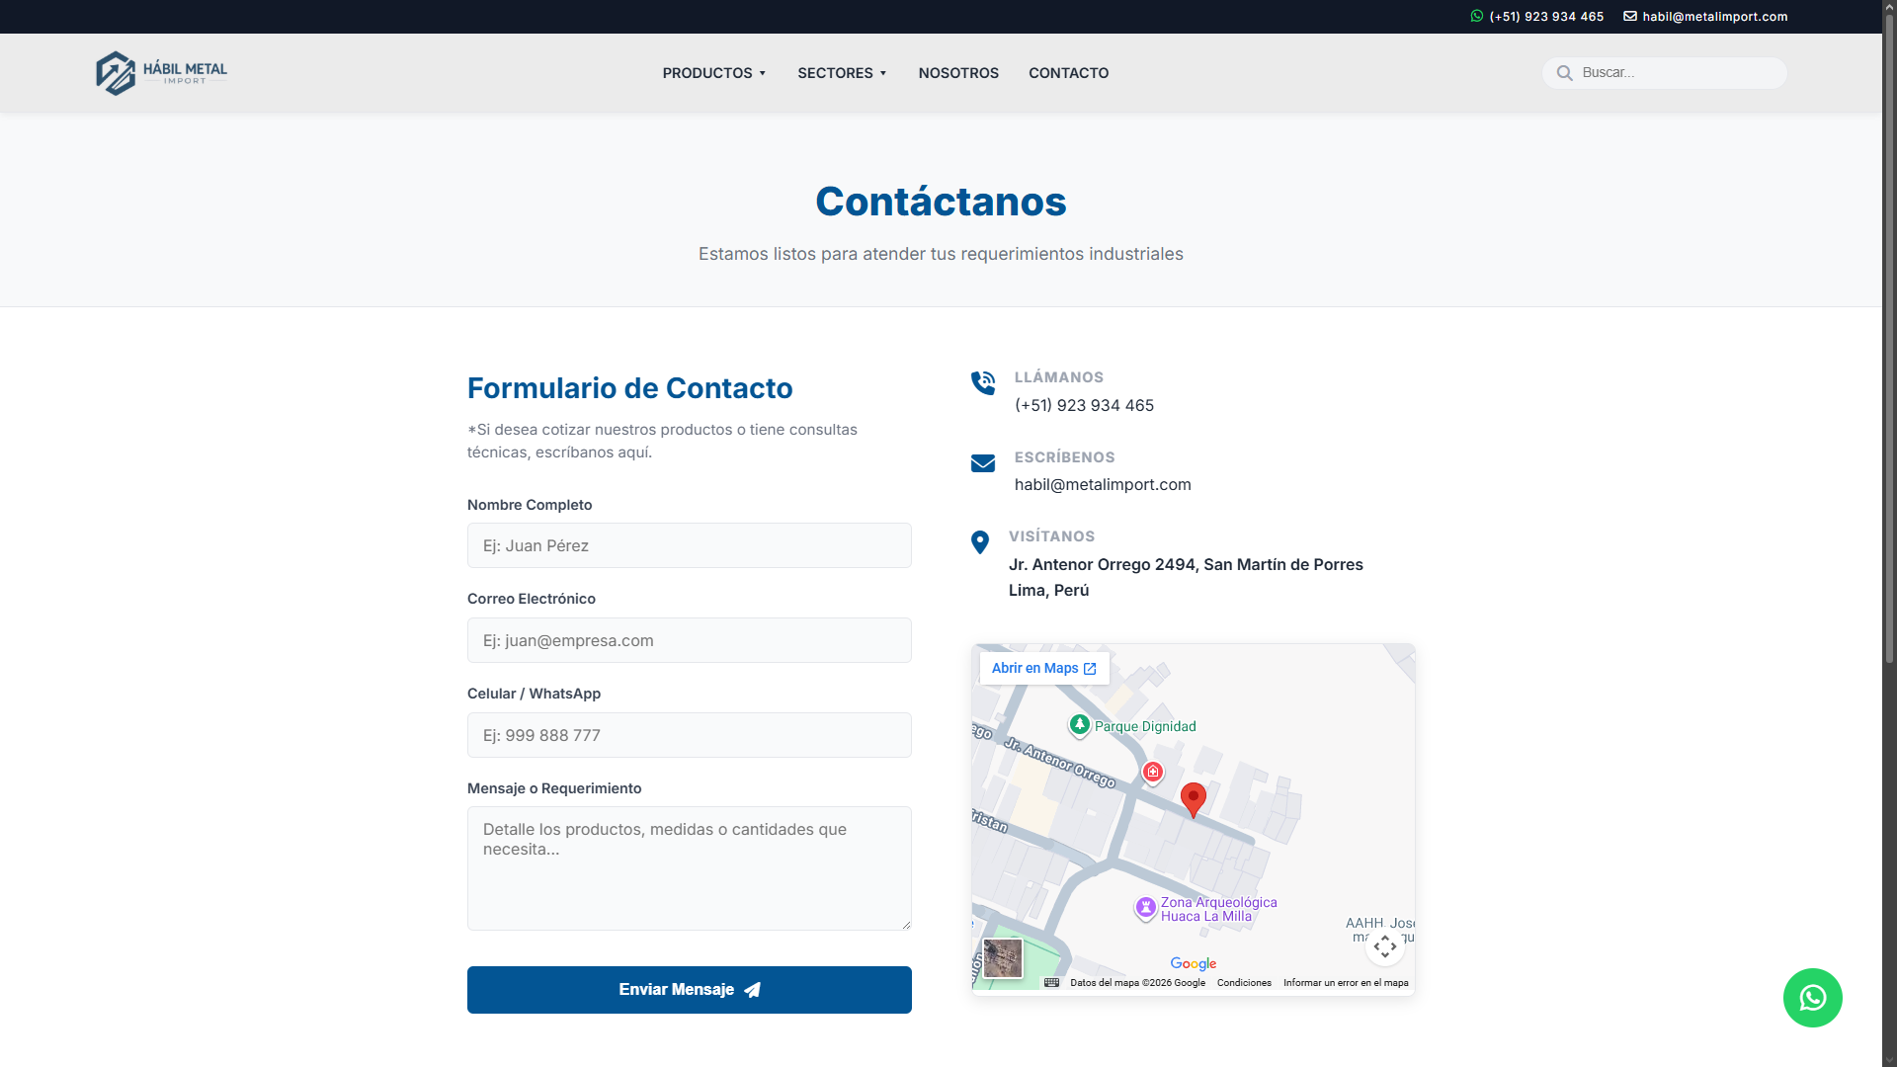Screen dimensions: 1897x1067
Task: Click inside the Nombre Completo field
Action: point(689,545)
